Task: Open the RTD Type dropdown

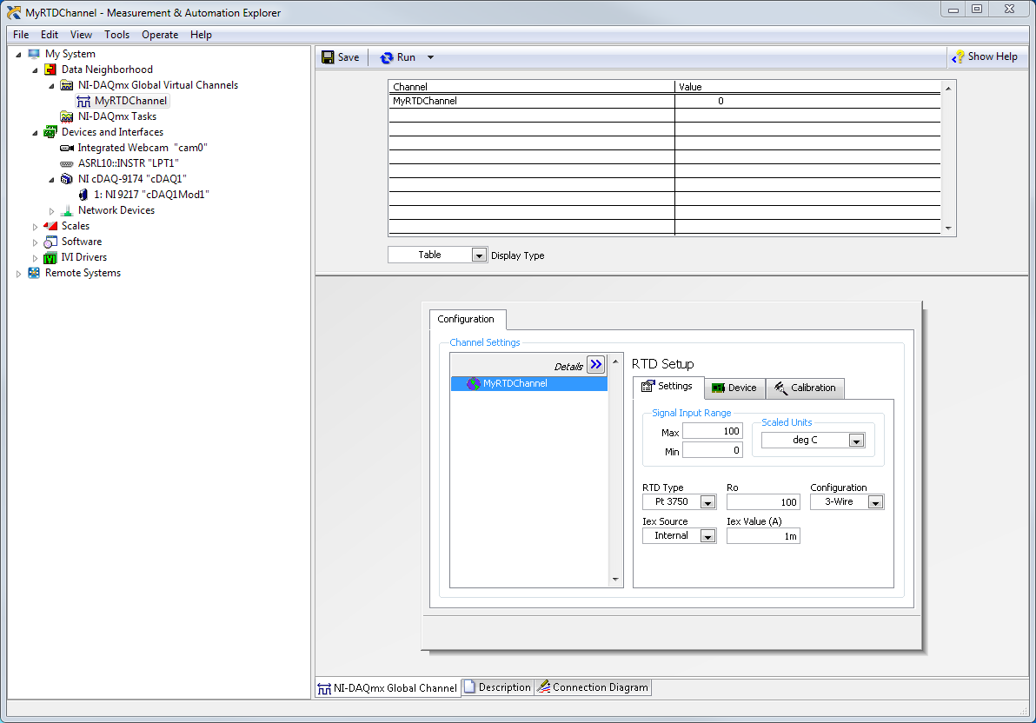Action: 707,503
